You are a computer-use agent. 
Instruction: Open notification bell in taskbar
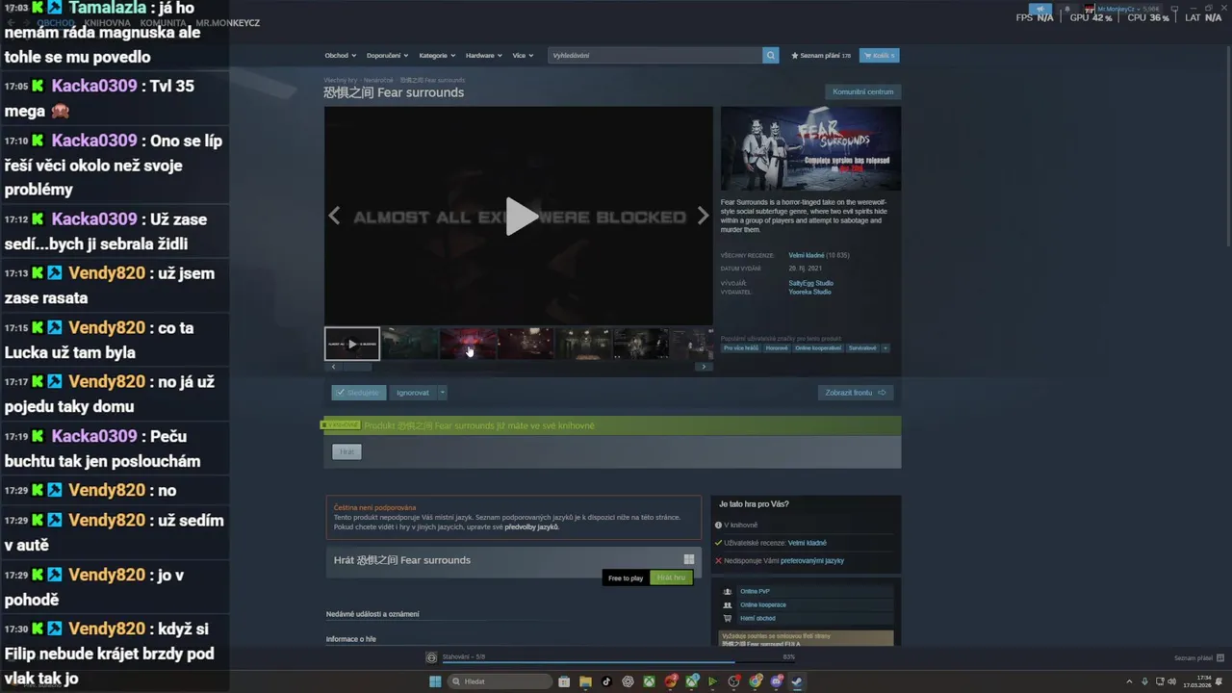[1219, 681]
